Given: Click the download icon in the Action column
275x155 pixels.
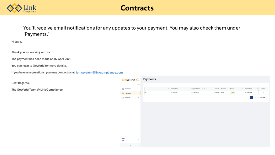Looking at the screenshot, I should point(263,93).
